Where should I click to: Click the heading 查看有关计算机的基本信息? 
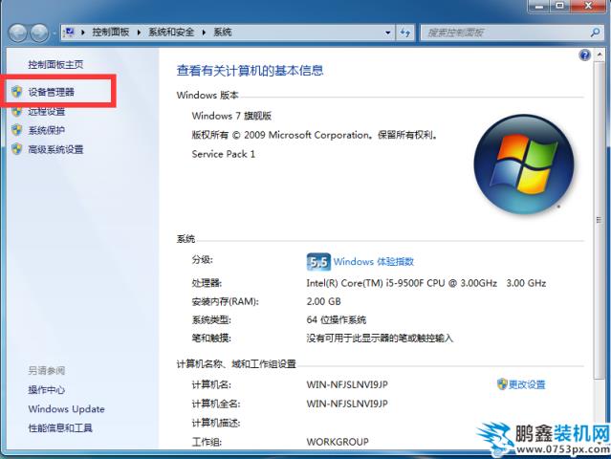tap(250, 71)
